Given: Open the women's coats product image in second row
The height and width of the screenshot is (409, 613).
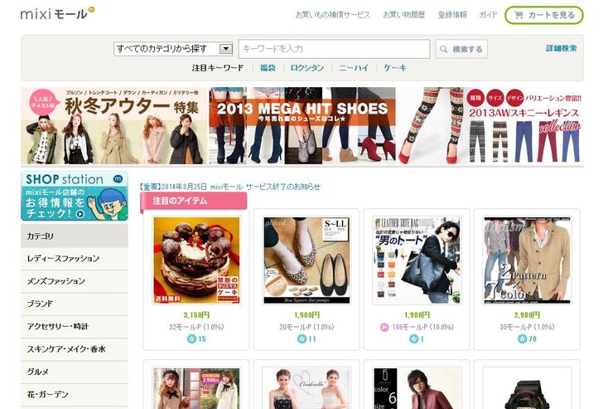Looking at the screenshot, I should 196,388.
